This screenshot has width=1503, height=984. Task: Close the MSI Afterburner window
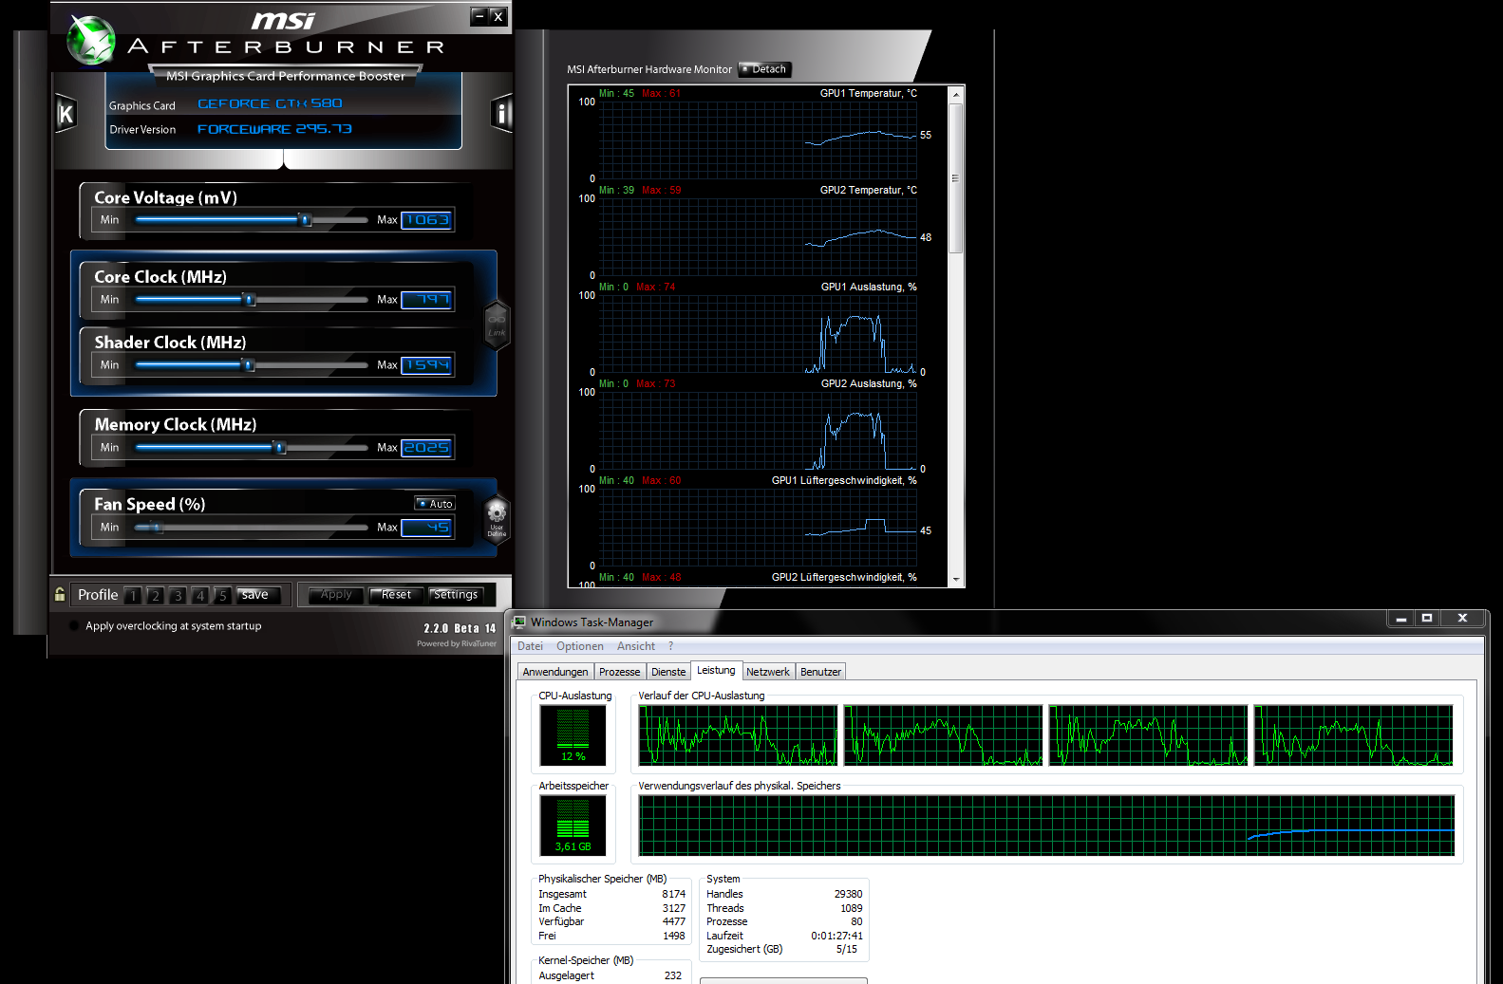click(x=498, y=16)
